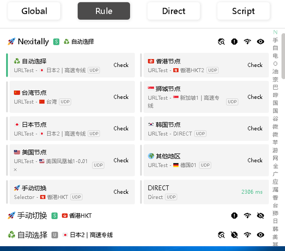Toggle the eye icon in 自动选择 group header
285x251 pixels.
coord(260,235)
